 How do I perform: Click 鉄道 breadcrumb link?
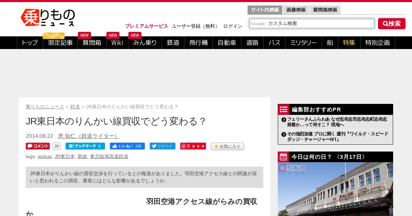point(75,107)
